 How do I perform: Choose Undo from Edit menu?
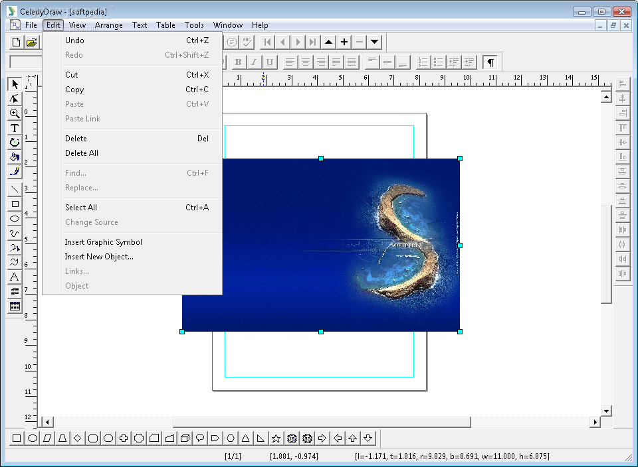[x=132, y=40]
